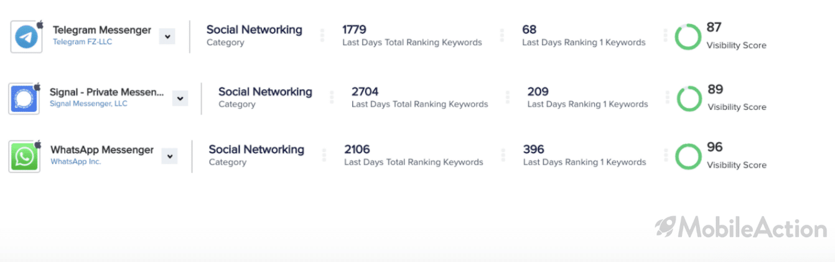Expand the Signal Private Messenger dropdown arrow
Image resolution: width=835 pixels, height=262 pixels.
click(180, 98)
